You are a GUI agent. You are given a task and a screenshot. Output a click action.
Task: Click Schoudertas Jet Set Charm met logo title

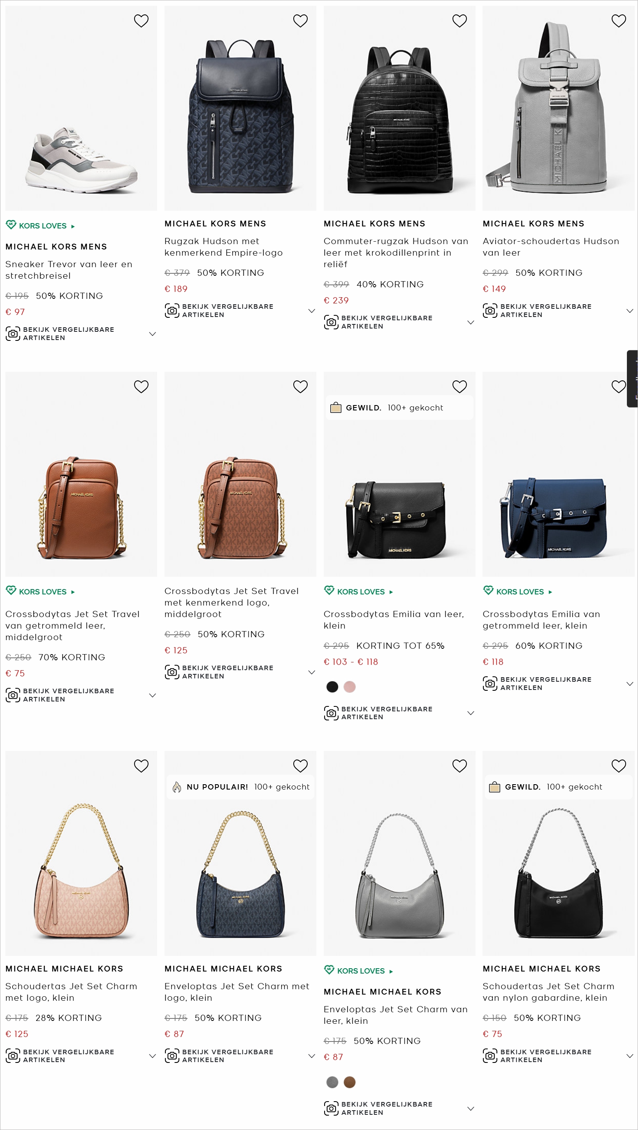pyautogui.click(x=71, y=991)
